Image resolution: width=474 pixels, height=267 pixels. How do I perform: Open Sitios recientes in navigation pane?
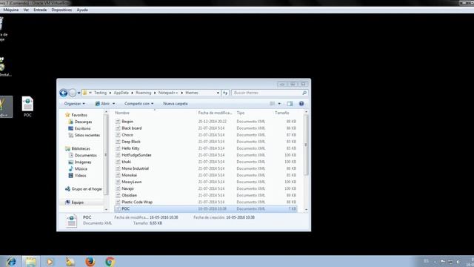click(87, 135)
